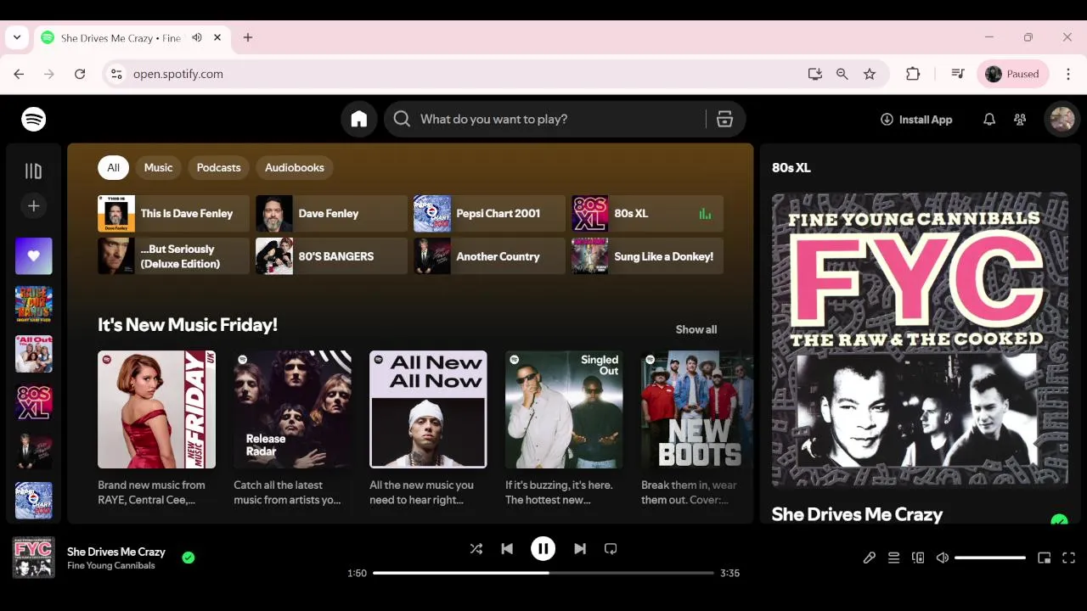Open the Browse icon in search bar

(x=724, y=120)
